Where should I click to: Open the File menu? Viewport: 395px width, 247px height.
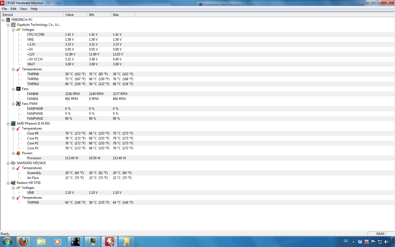4,9
